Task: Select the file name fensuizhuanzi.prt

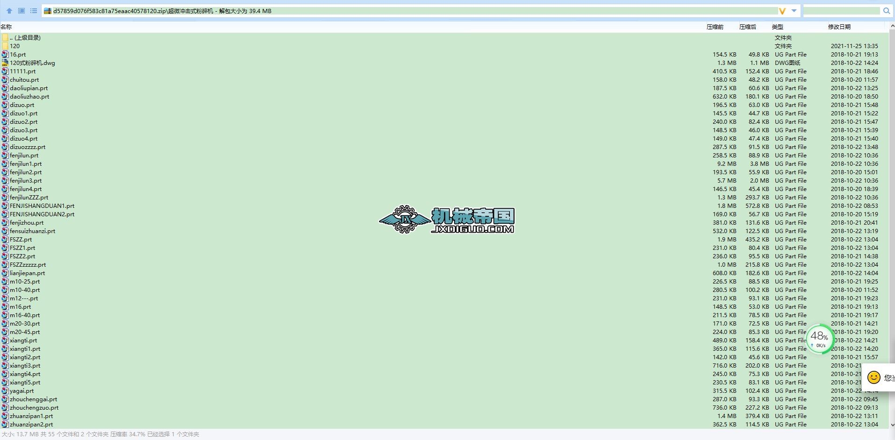Action: [33, 231]
